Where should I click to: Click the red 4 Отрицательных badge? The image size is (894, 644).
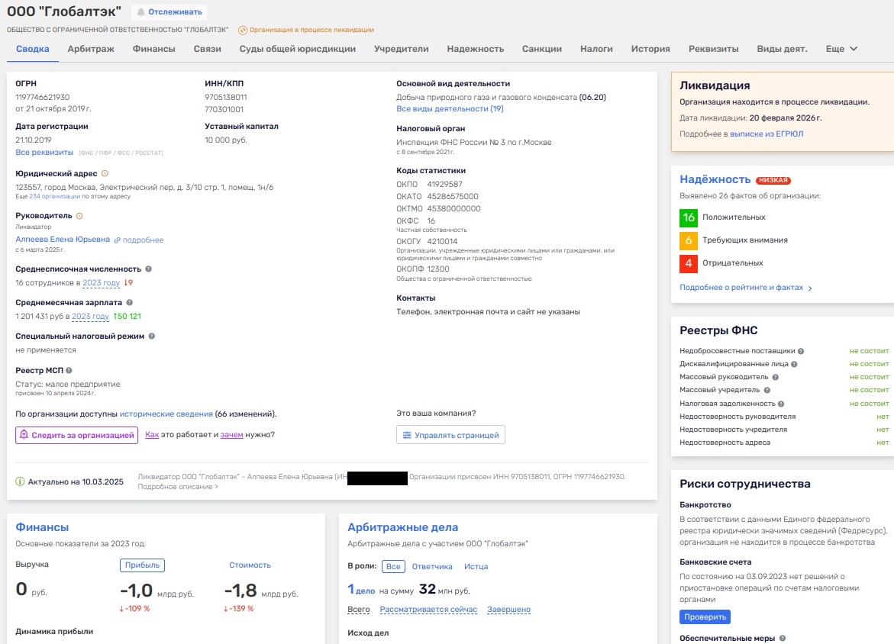689,263
